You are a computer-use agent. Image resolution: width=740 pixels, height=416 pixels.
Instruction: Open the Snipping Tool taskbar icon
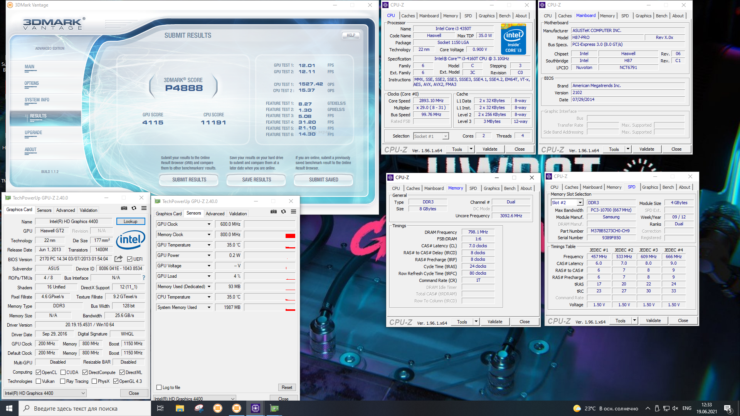[199, 408]
